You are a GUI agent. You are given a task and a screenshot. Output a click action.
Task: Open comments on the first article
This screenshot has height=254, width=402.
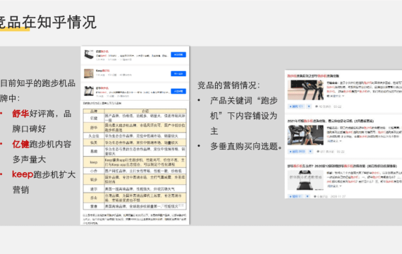click(x=323, y=107)
